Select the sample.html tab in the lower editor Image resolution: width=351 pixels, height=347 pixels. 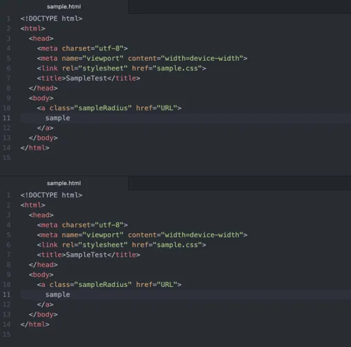tap(64, 184)
